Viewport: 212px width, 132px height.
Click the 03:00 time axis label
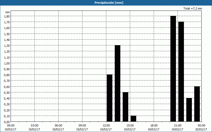click(x=34, y=126)
